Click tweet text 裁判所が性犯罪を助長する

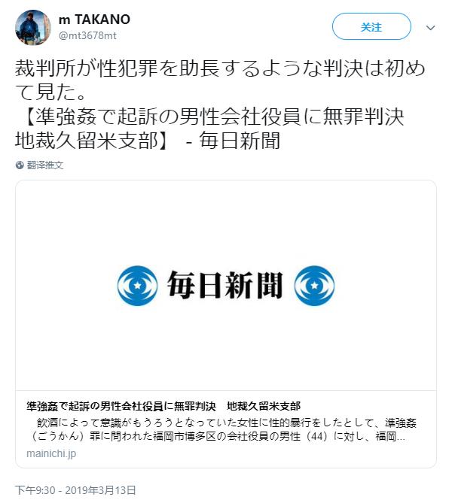click(220, 80)
